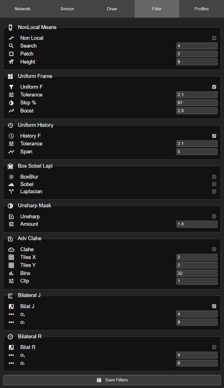The height and width of the screenshot is (388, 224).
Task: Switch to the Network tab
Action: click(x=22, y=9)
